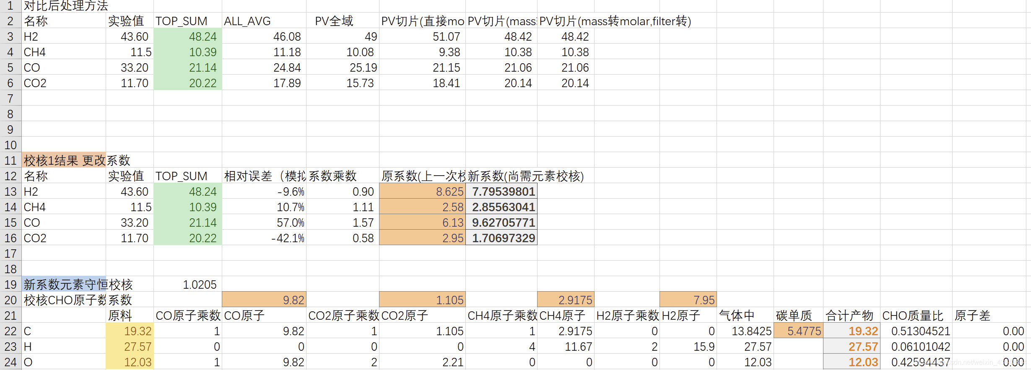Click cell with title 对比后处理方法

[64, 6]
